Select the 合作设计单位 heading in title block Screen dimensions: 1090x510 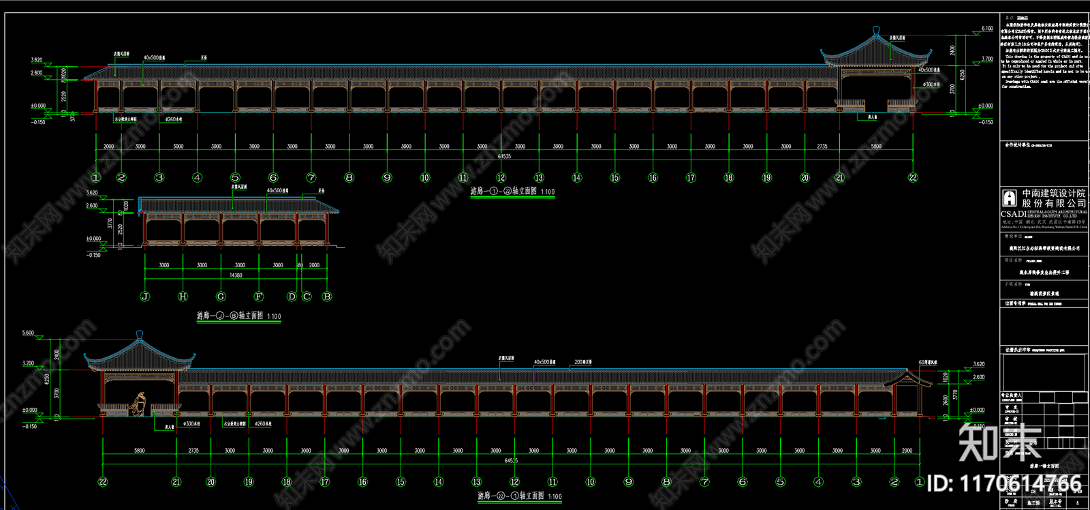click(1016, 145)
